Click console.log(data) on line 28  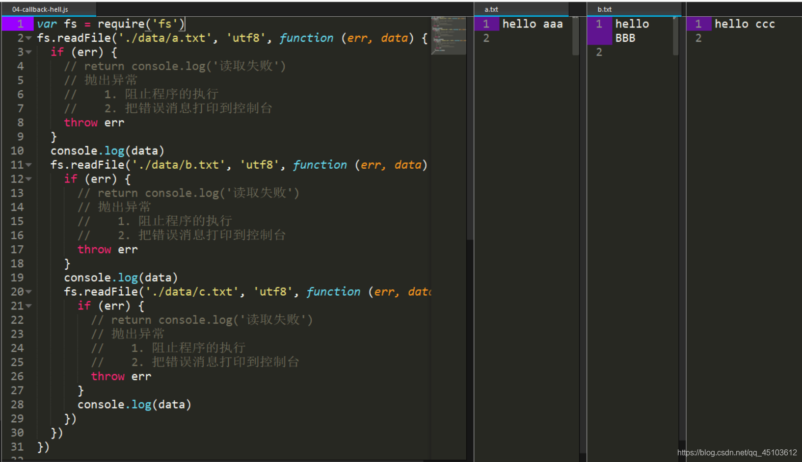click(x=134, y=405)
